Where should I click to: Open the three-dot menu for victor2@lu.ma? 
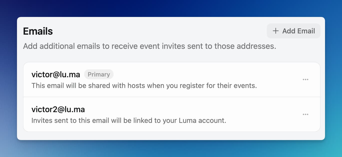pyautogui.click(x=306, y=114)
